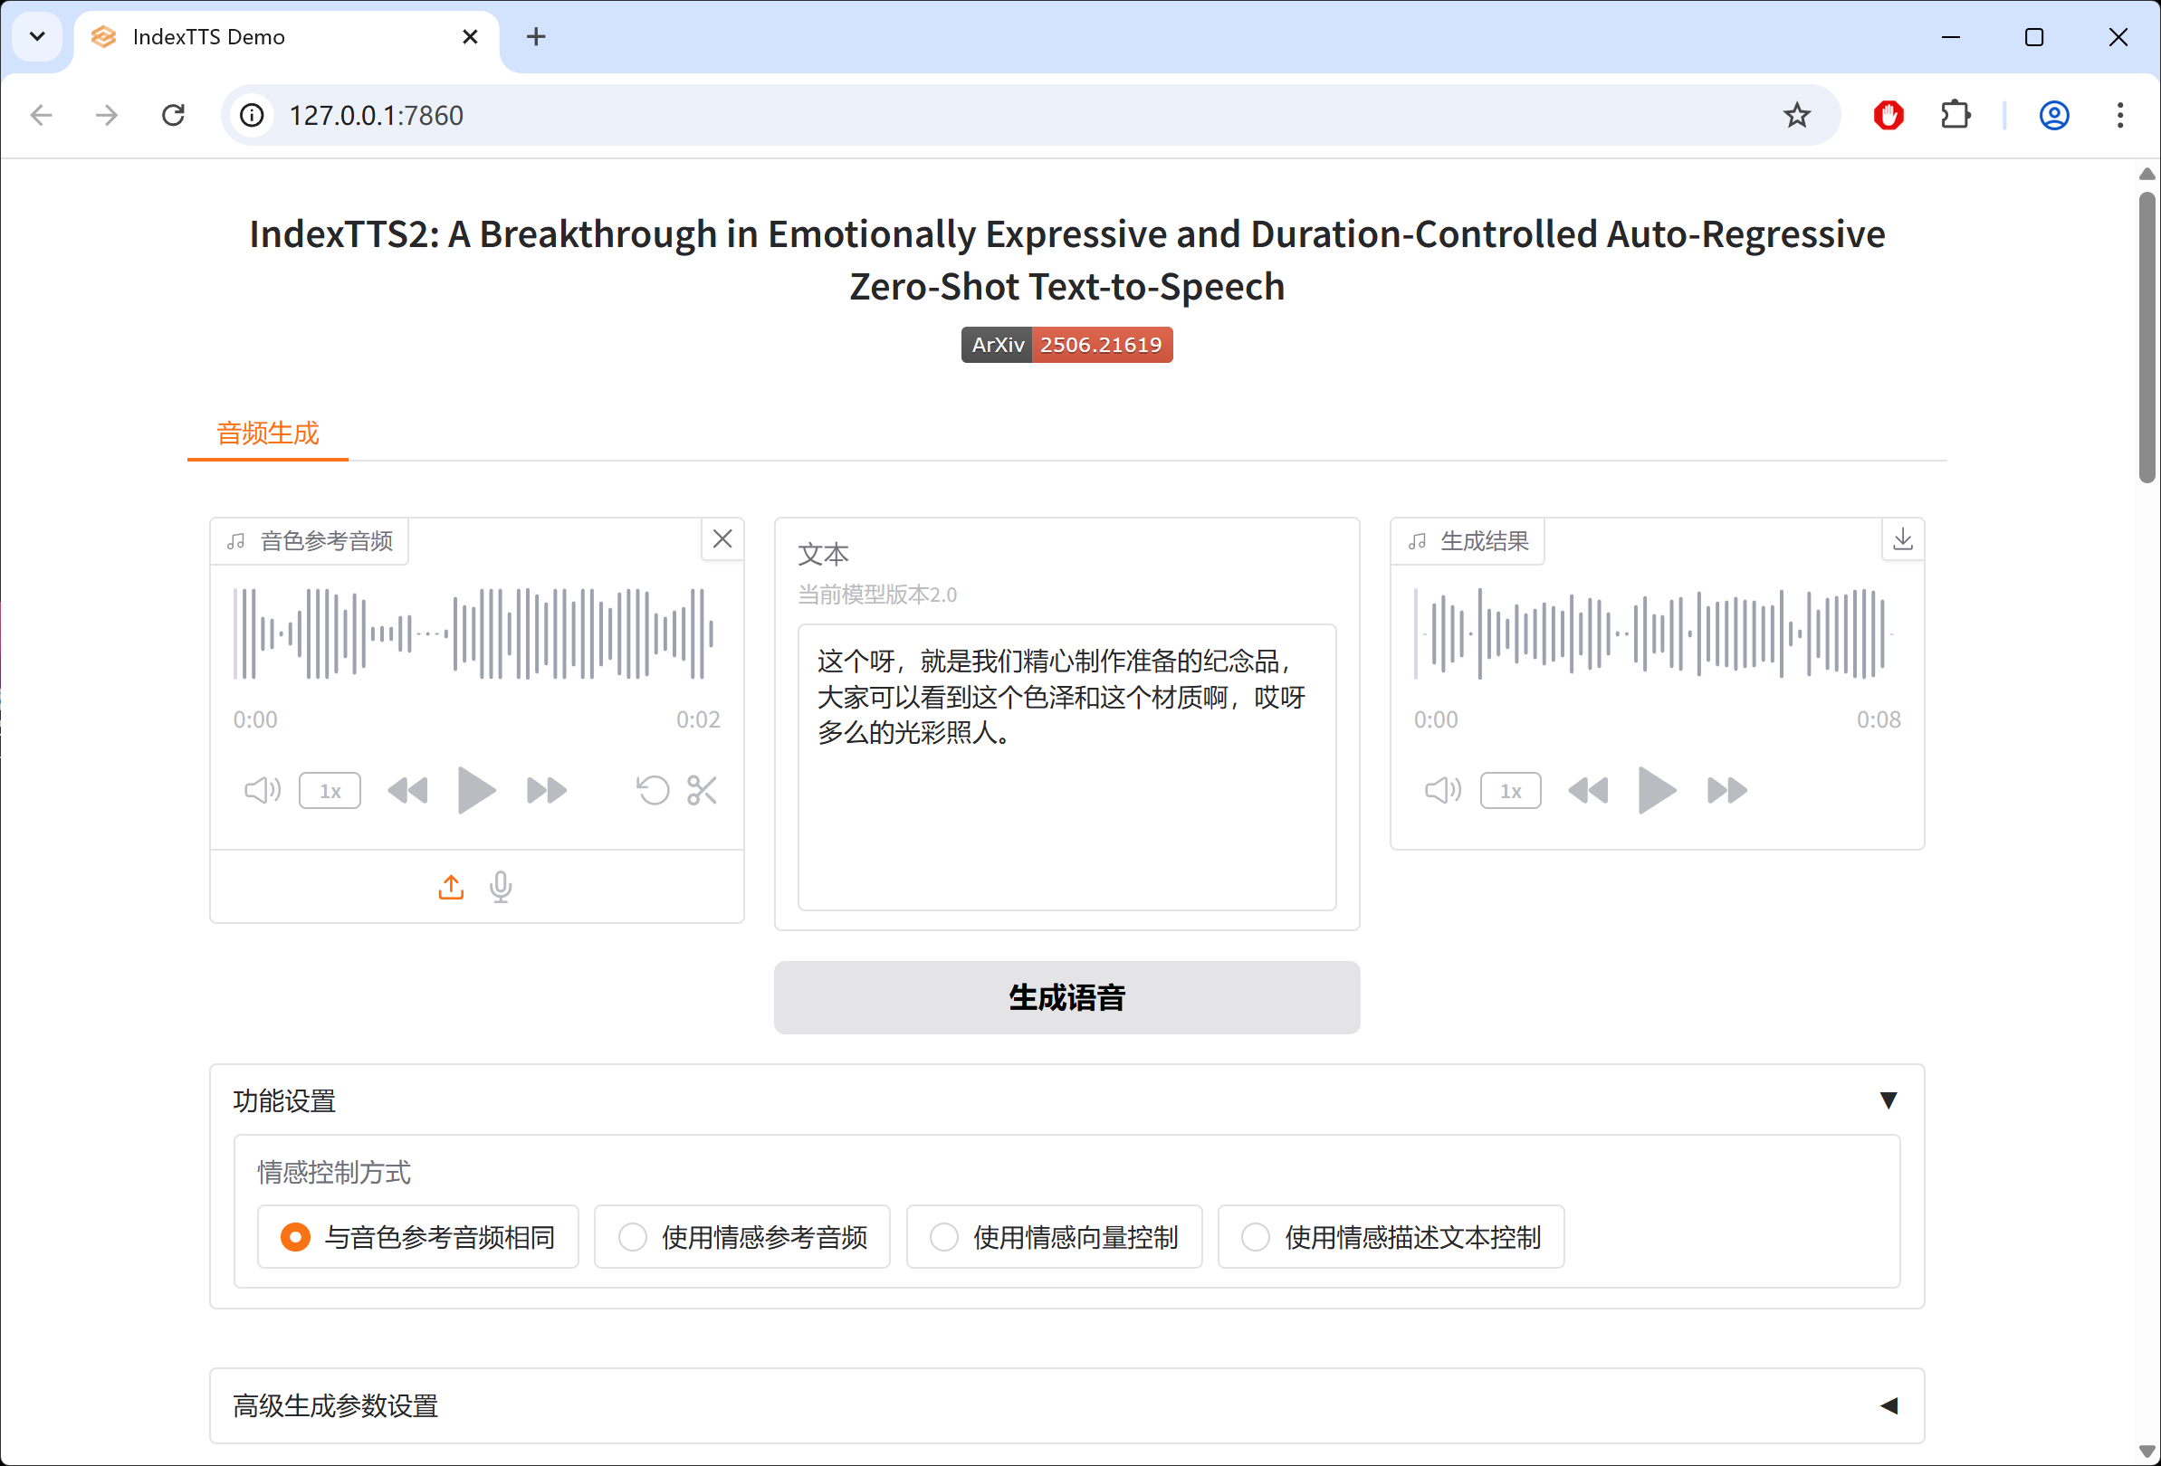Select 使用情感描述文本控制 emotion option
This screenshot has width=2161, height=1466.
pyautogui.click(x=1391, y=1236)
